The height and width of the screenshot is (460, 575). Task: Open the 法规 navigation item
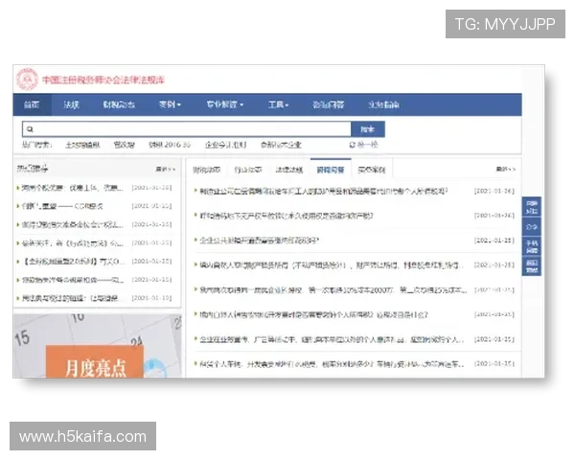pos(71,104)
